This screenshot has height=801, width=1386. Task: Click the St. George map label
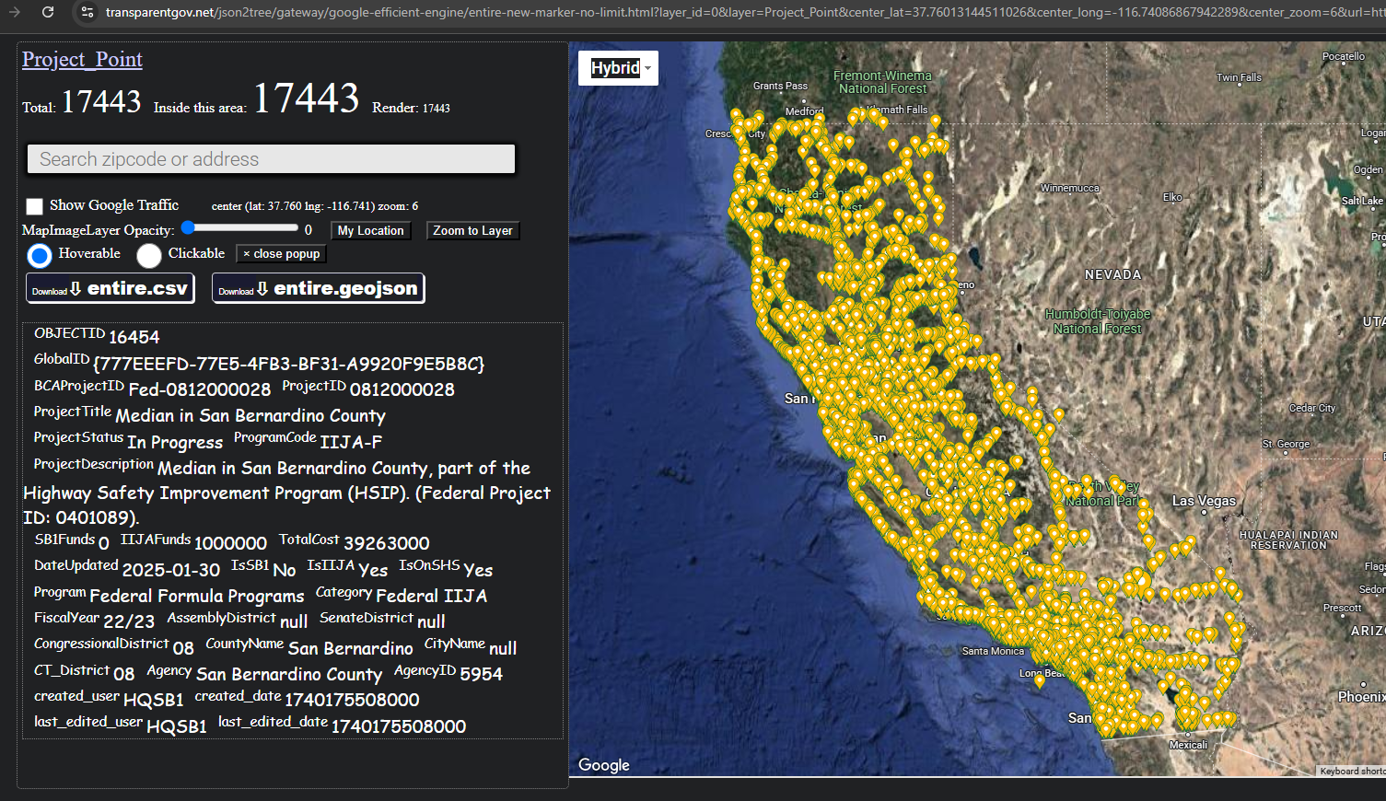tap(1286, 444)
